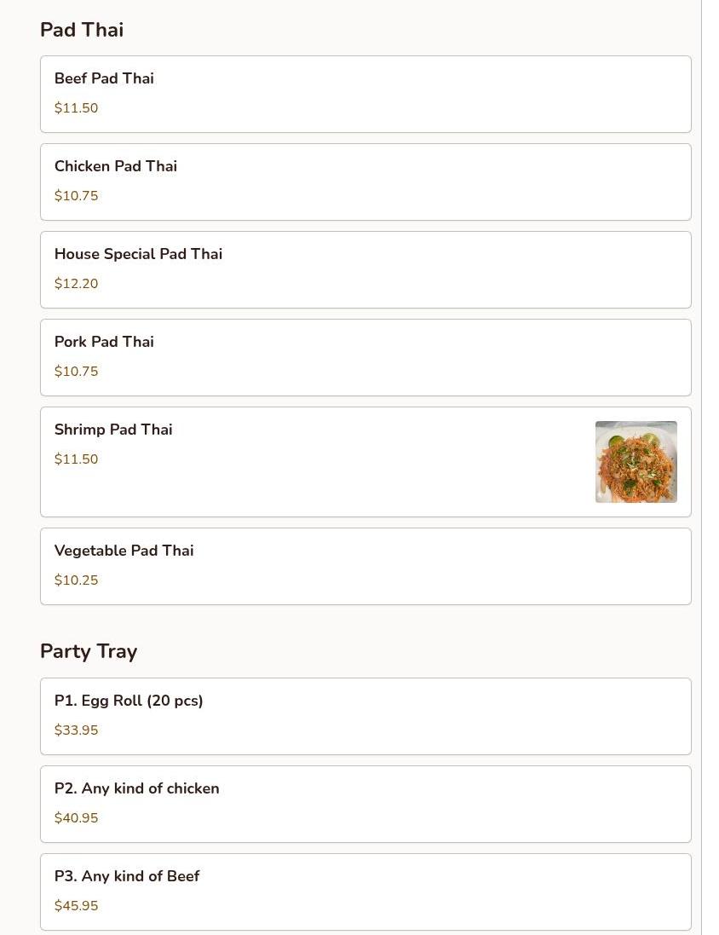
Task: Open the Beef Pad Thai item
Action: (x=365, y=94)
